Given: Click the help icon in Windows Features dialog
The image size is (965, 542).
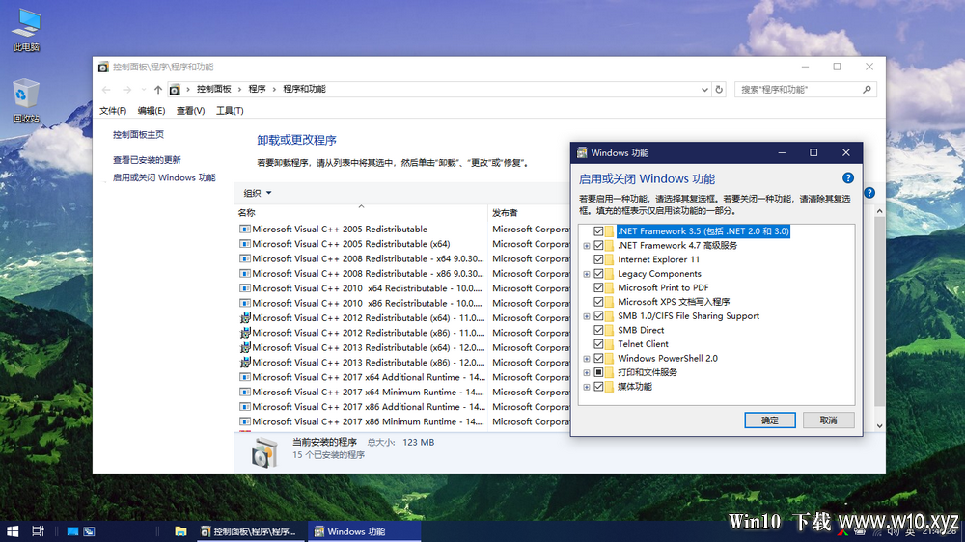Looking at the screenshot, I should [x=847, y=178].
